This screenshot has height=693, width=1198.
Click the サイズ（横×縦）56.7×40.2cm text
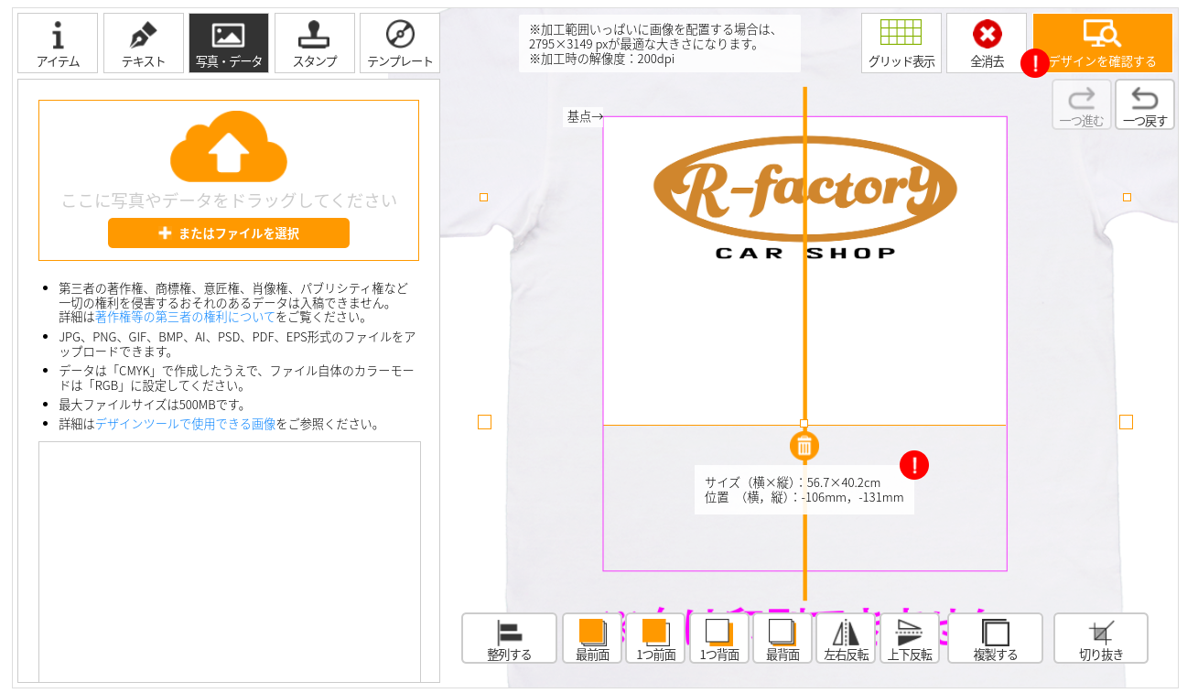(x=793, y=482)
